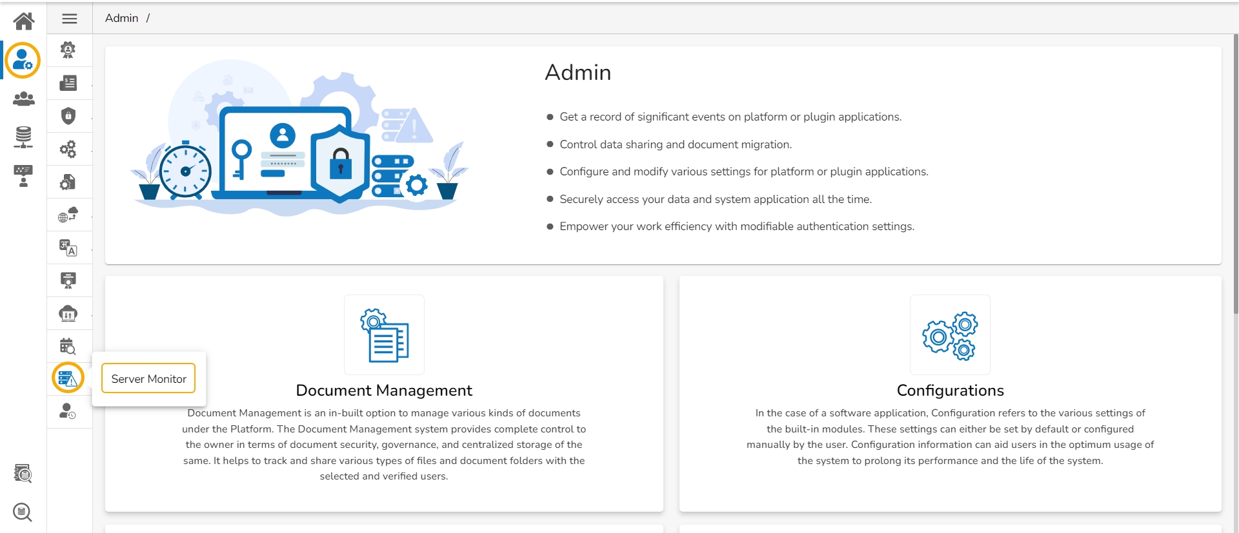Click 'Empower your work efficiency' line
The width and height of the screenshot is (1239, 533).
tap(737, 226)
